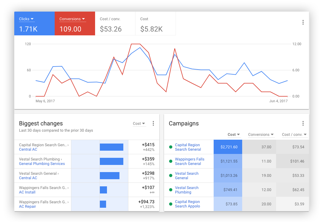Open General Plumbing Services ad group link
The height and width of the screenshot is (222, 323).
(42, 164)
